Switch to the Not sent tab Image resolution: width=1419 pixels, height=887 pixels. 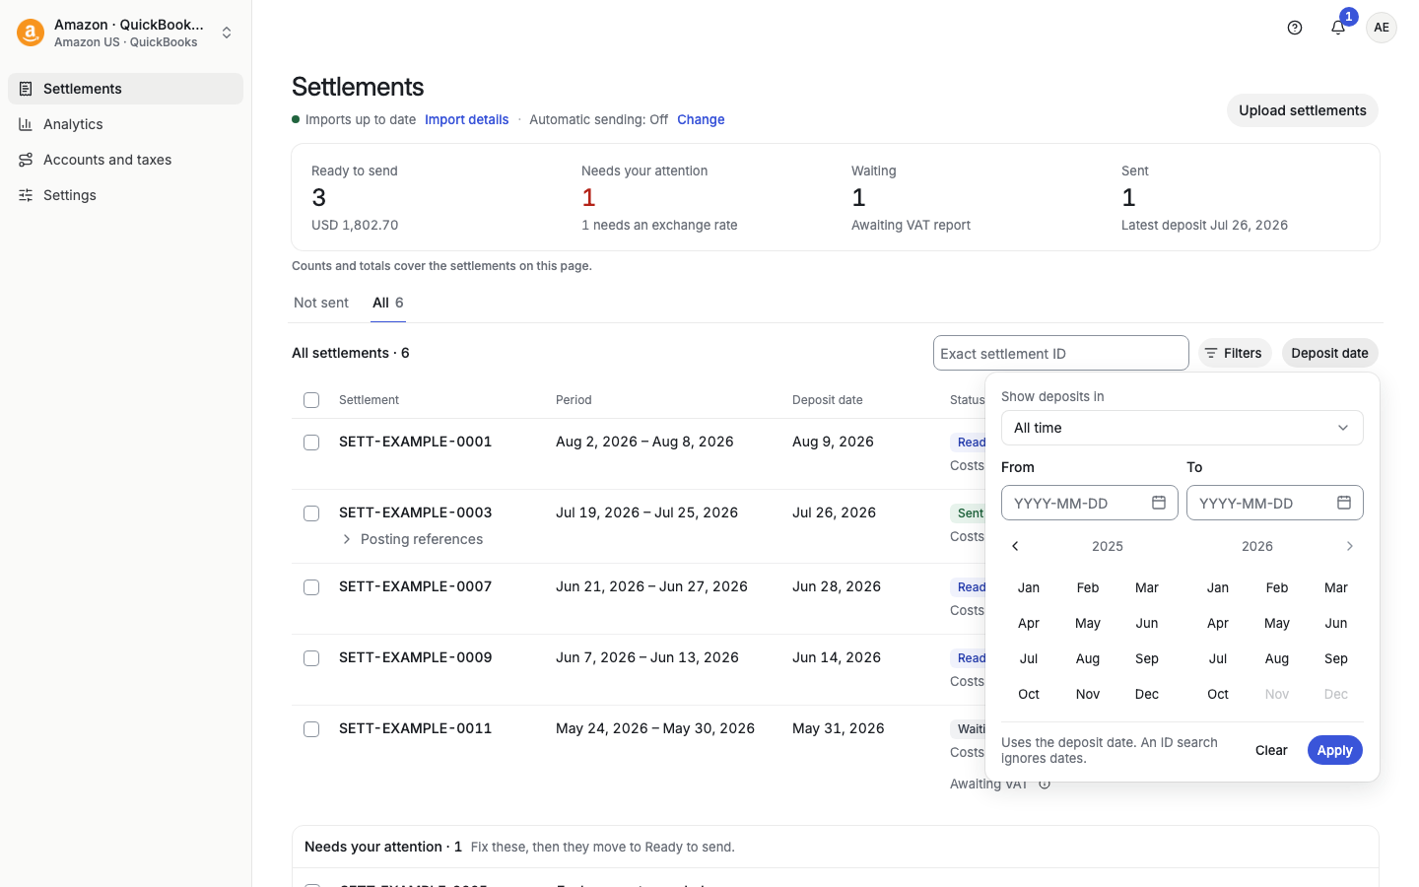point(321,303)
